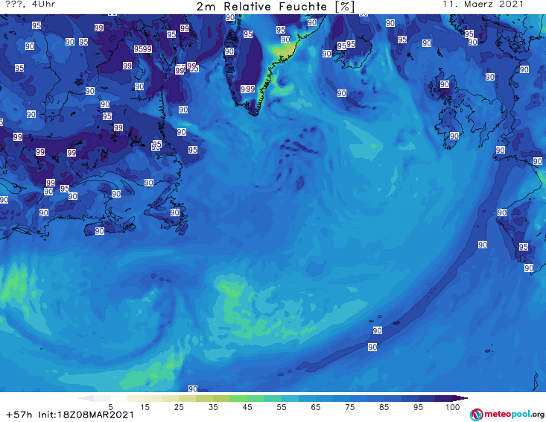Viewport: 546px width, 422px height.
Task: Pick the bright green legend swatch before 45
Action: 238,398
